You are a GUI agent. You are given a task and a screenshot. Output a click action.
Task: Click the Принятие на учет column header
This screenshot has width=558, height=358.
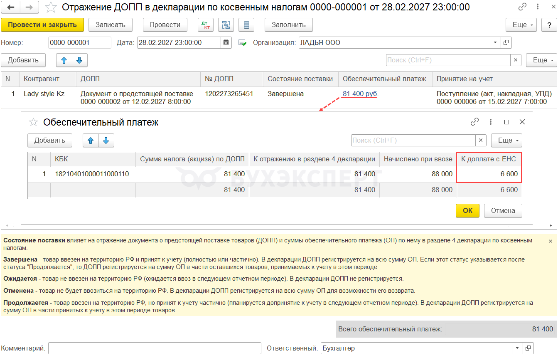[494, 79]
